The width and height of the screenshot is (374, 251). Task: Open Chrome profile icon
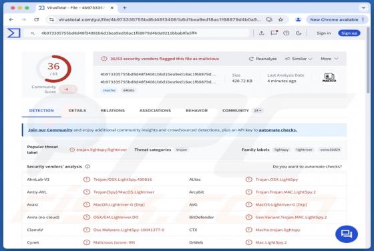[x=298, y=19]
